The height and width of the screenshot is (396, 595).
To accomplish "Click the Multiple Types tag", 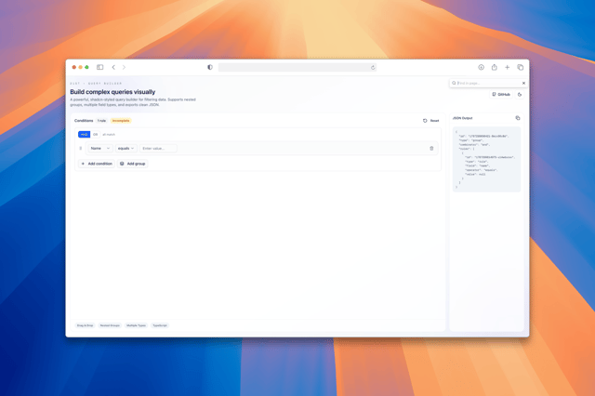I will (x=137, y=325).
